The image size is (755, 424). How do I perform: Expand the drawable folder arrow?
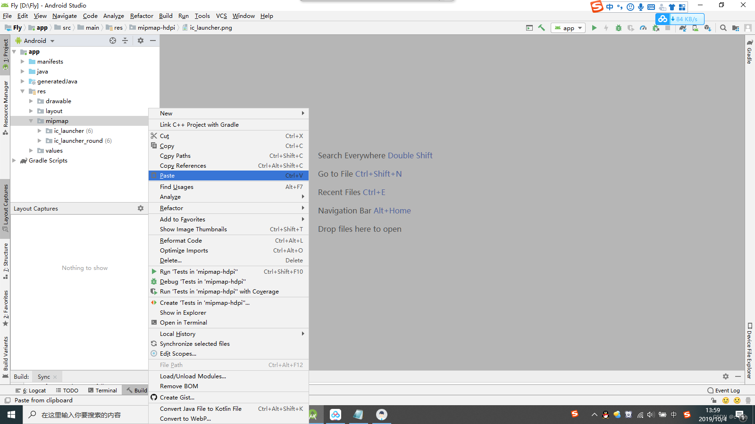click(31, 101)
